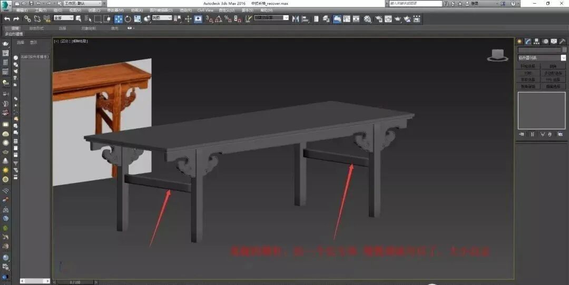This screenshot has width=569, height=285.
Task: Click the Render Production teapot icon
Action: 398,19
